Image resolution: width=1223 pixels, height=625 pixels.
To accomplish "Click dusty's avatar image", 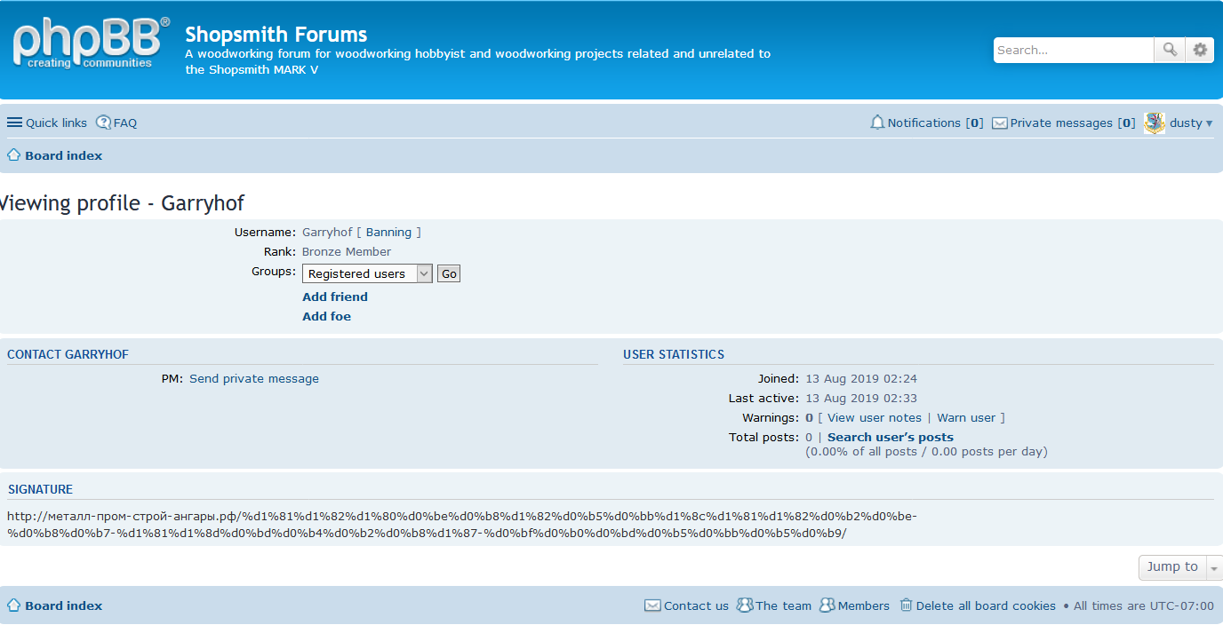I will pos(1155,123).
